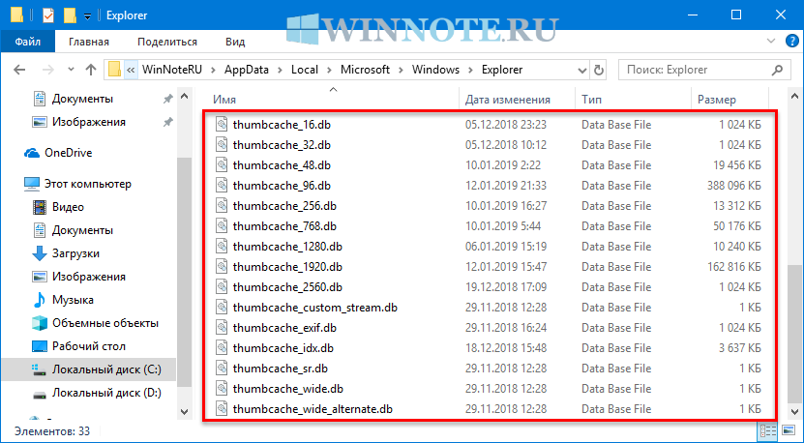
Task: Go back using the Back arrow
Action: point(21,70)
